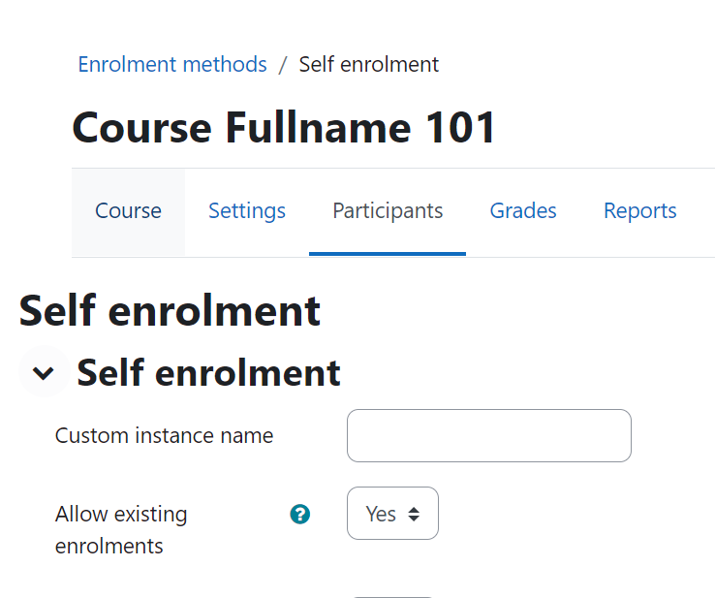Go to the Grades tab
Viewport: 715px width, 598px height.
point(523,210)
